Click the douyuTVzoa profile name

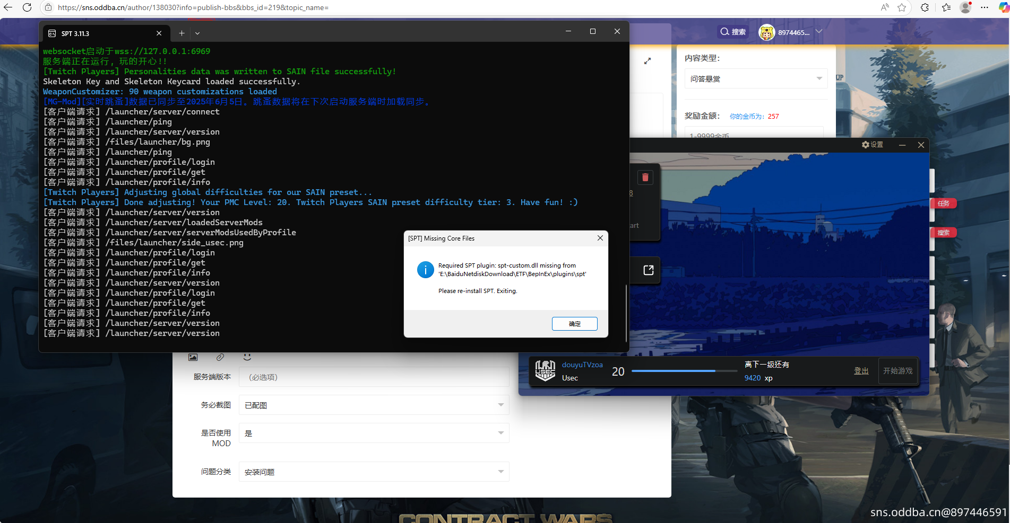(582, 365)
